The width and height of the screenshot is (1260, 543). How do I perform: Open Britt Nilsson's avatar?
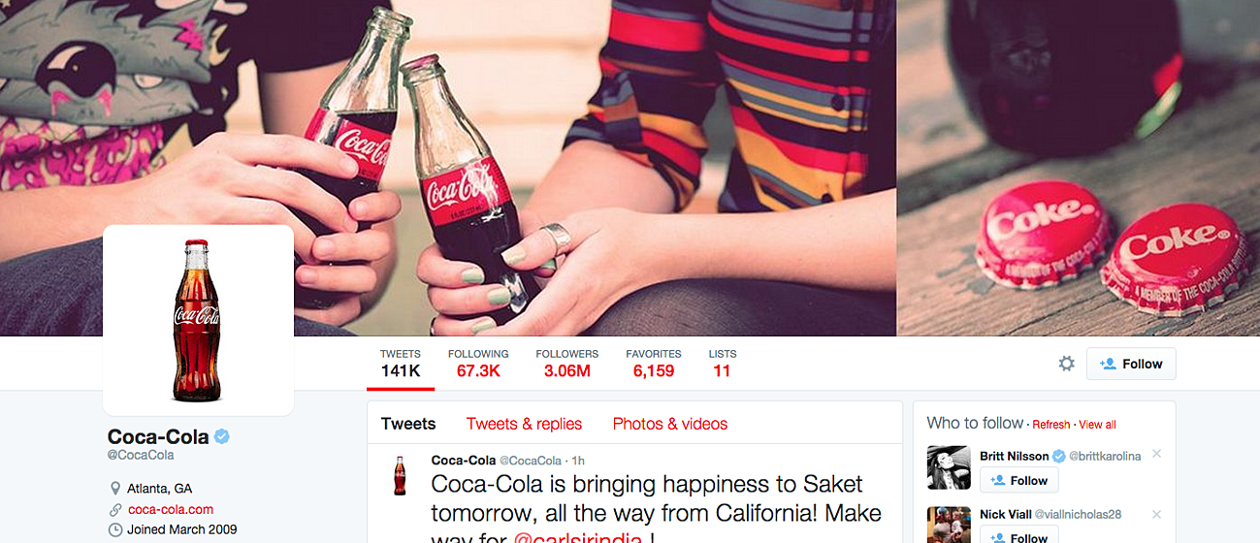948,467
